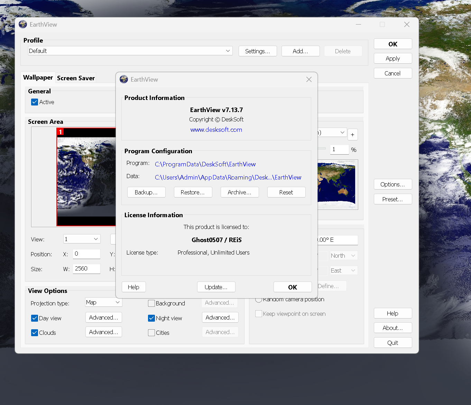The image size is (471, 405).
Task: Expand the dropdown beside the plus button
Action: click(x=332, y=132)
